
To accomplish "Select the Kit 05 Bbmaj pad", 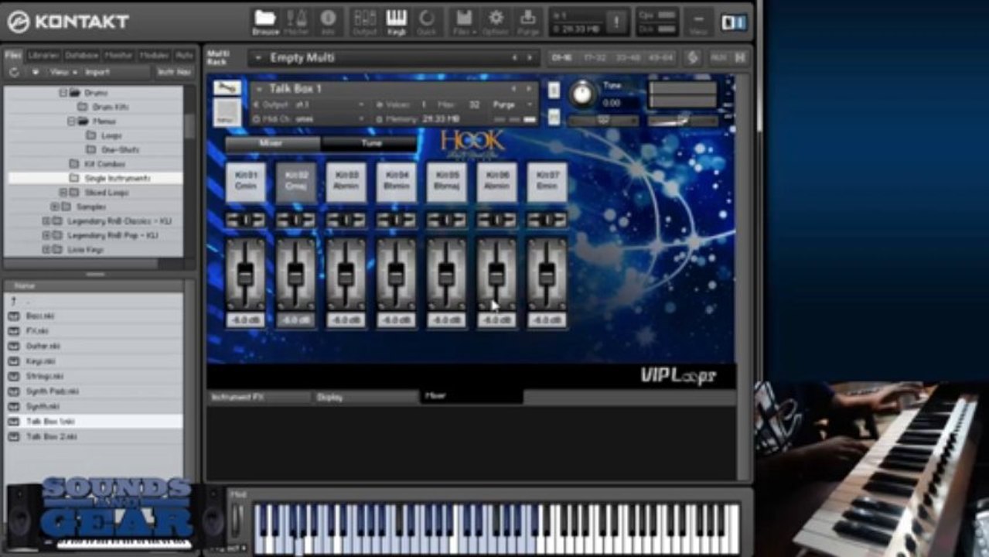I will click(x=446, y=182).
